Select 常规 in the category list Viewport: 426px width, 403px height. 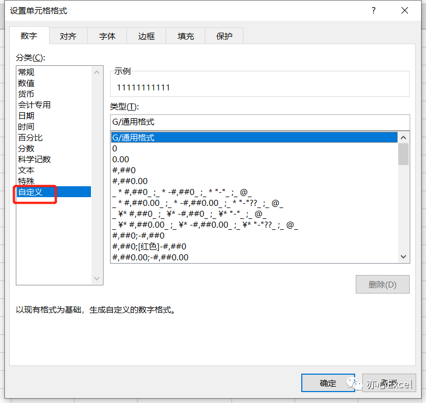pyautogui.click(x=54, y=72)
